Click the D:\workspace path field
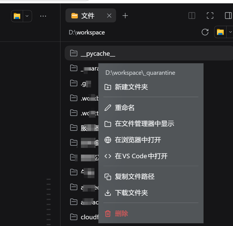 [x=87, y=32]
